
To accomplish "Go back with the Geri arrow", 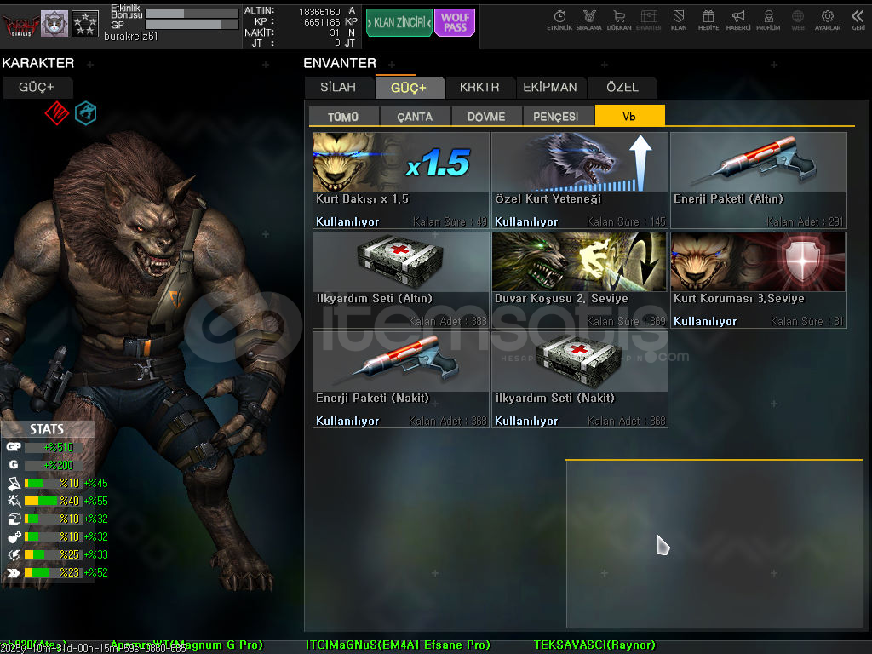I will (858, 20).
